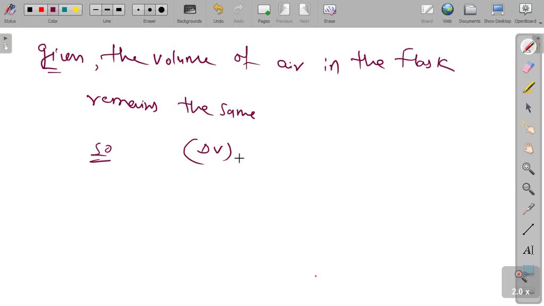
Task: Select the open-hand scroll page tool
Action: click(x=528, y=148)
